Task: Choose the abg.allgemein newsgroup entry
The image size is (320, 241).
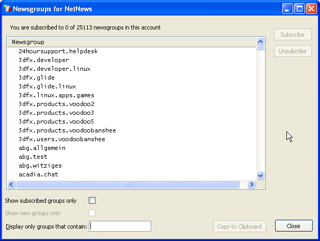Action: tap(42, 148)
